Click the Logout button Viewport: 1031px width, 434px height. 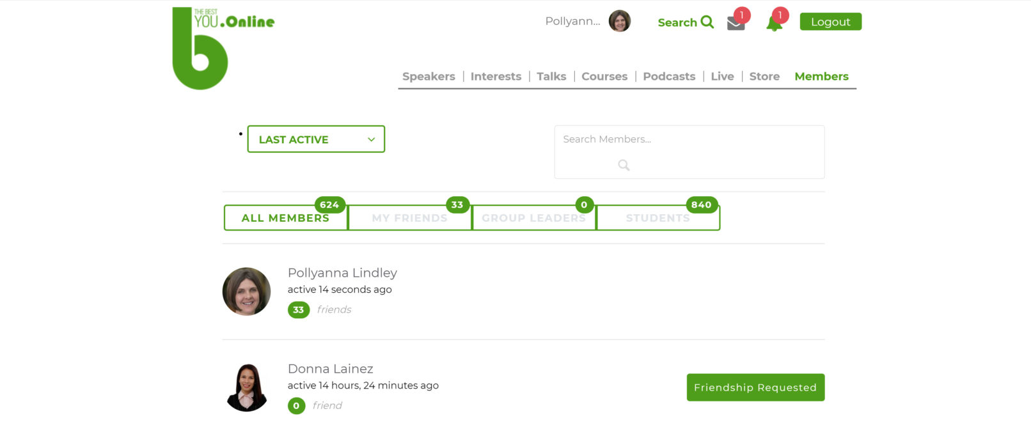point(830,22)
